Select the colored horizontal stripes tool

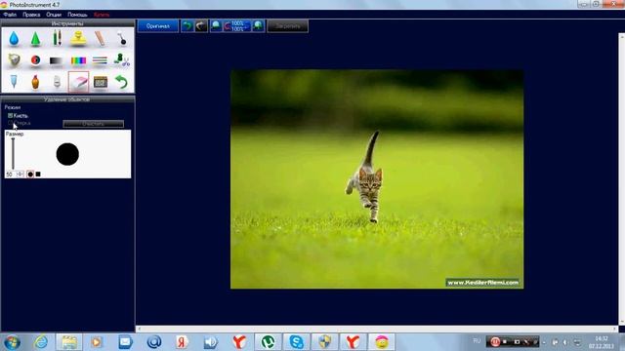(x=100, y=60)
